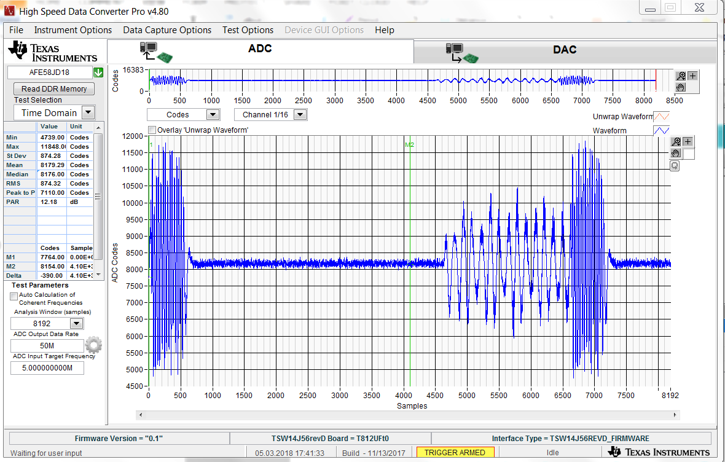Screen dimensions: 725x462
Task: Select the crosshair cursor tool on main graph
Action: coord(688,141)
